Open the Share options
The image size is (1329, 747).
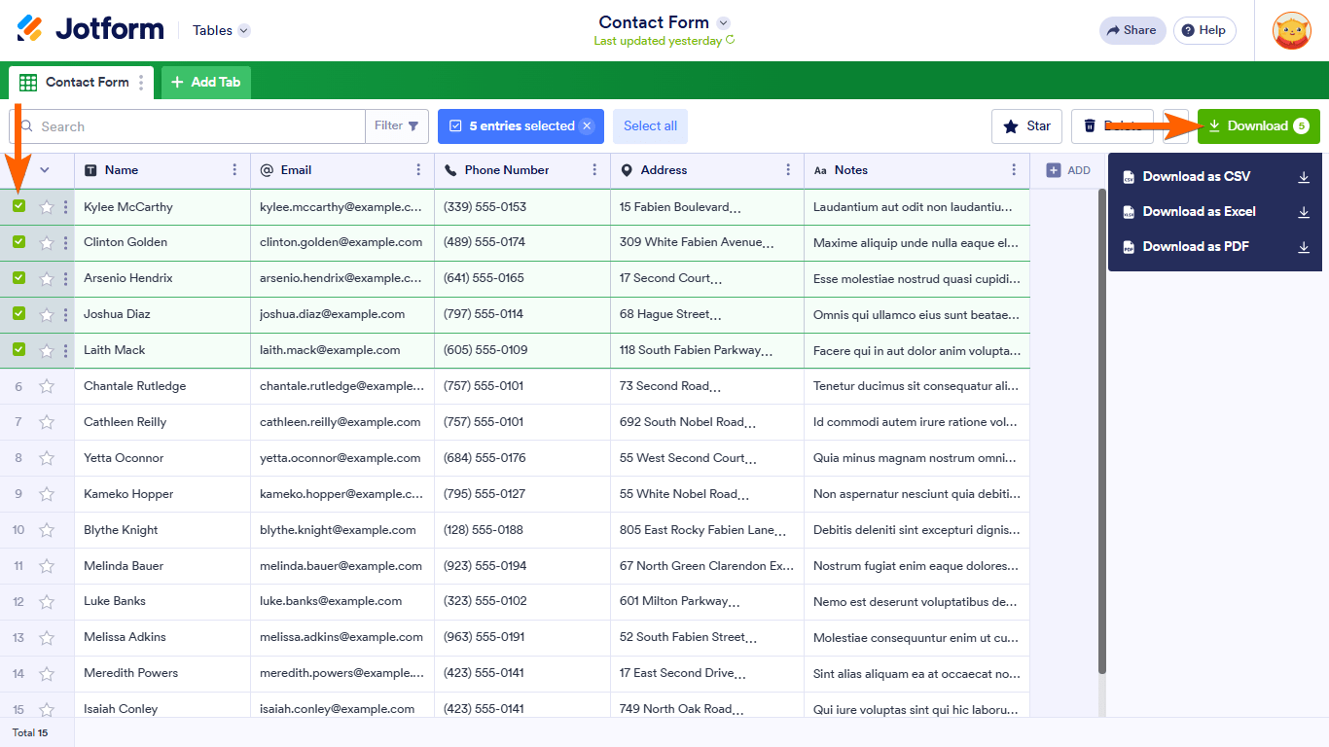1131,30
